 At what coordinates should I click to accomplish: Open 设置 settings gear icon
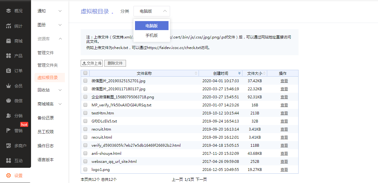coord(9,176)
